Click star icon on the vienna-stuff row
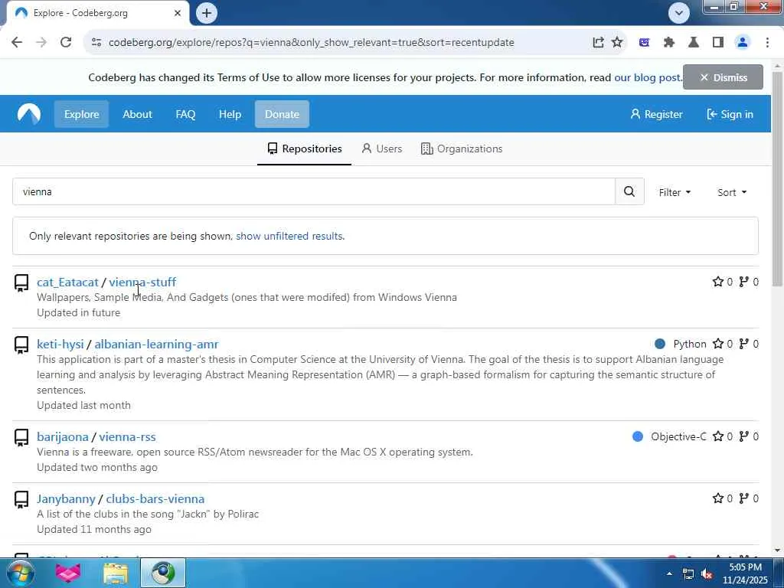Screen dimensions: 784x588 tap(718, 282)
